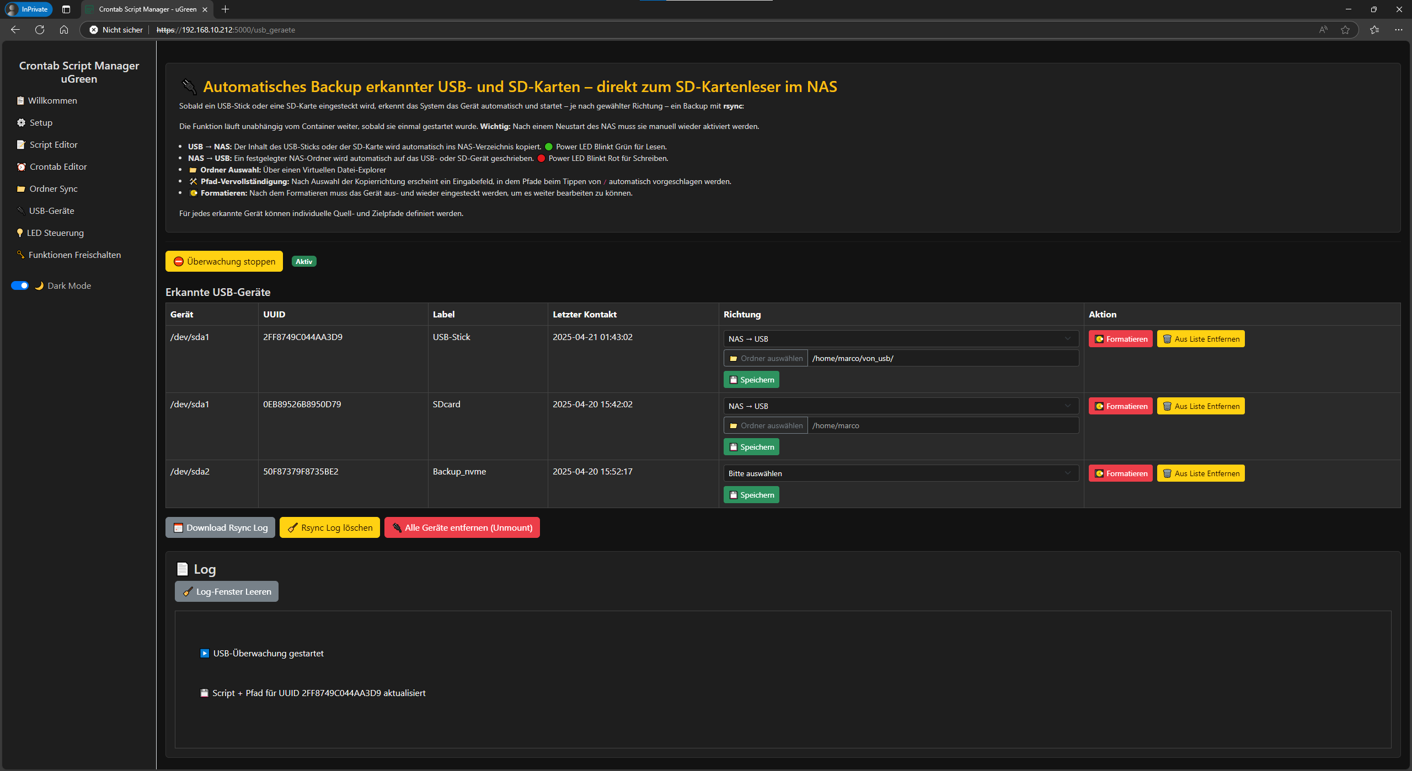This screenshot has height=771, width=1412.
Task: Open the InPrivate profile badge
Action: [28, 9]
